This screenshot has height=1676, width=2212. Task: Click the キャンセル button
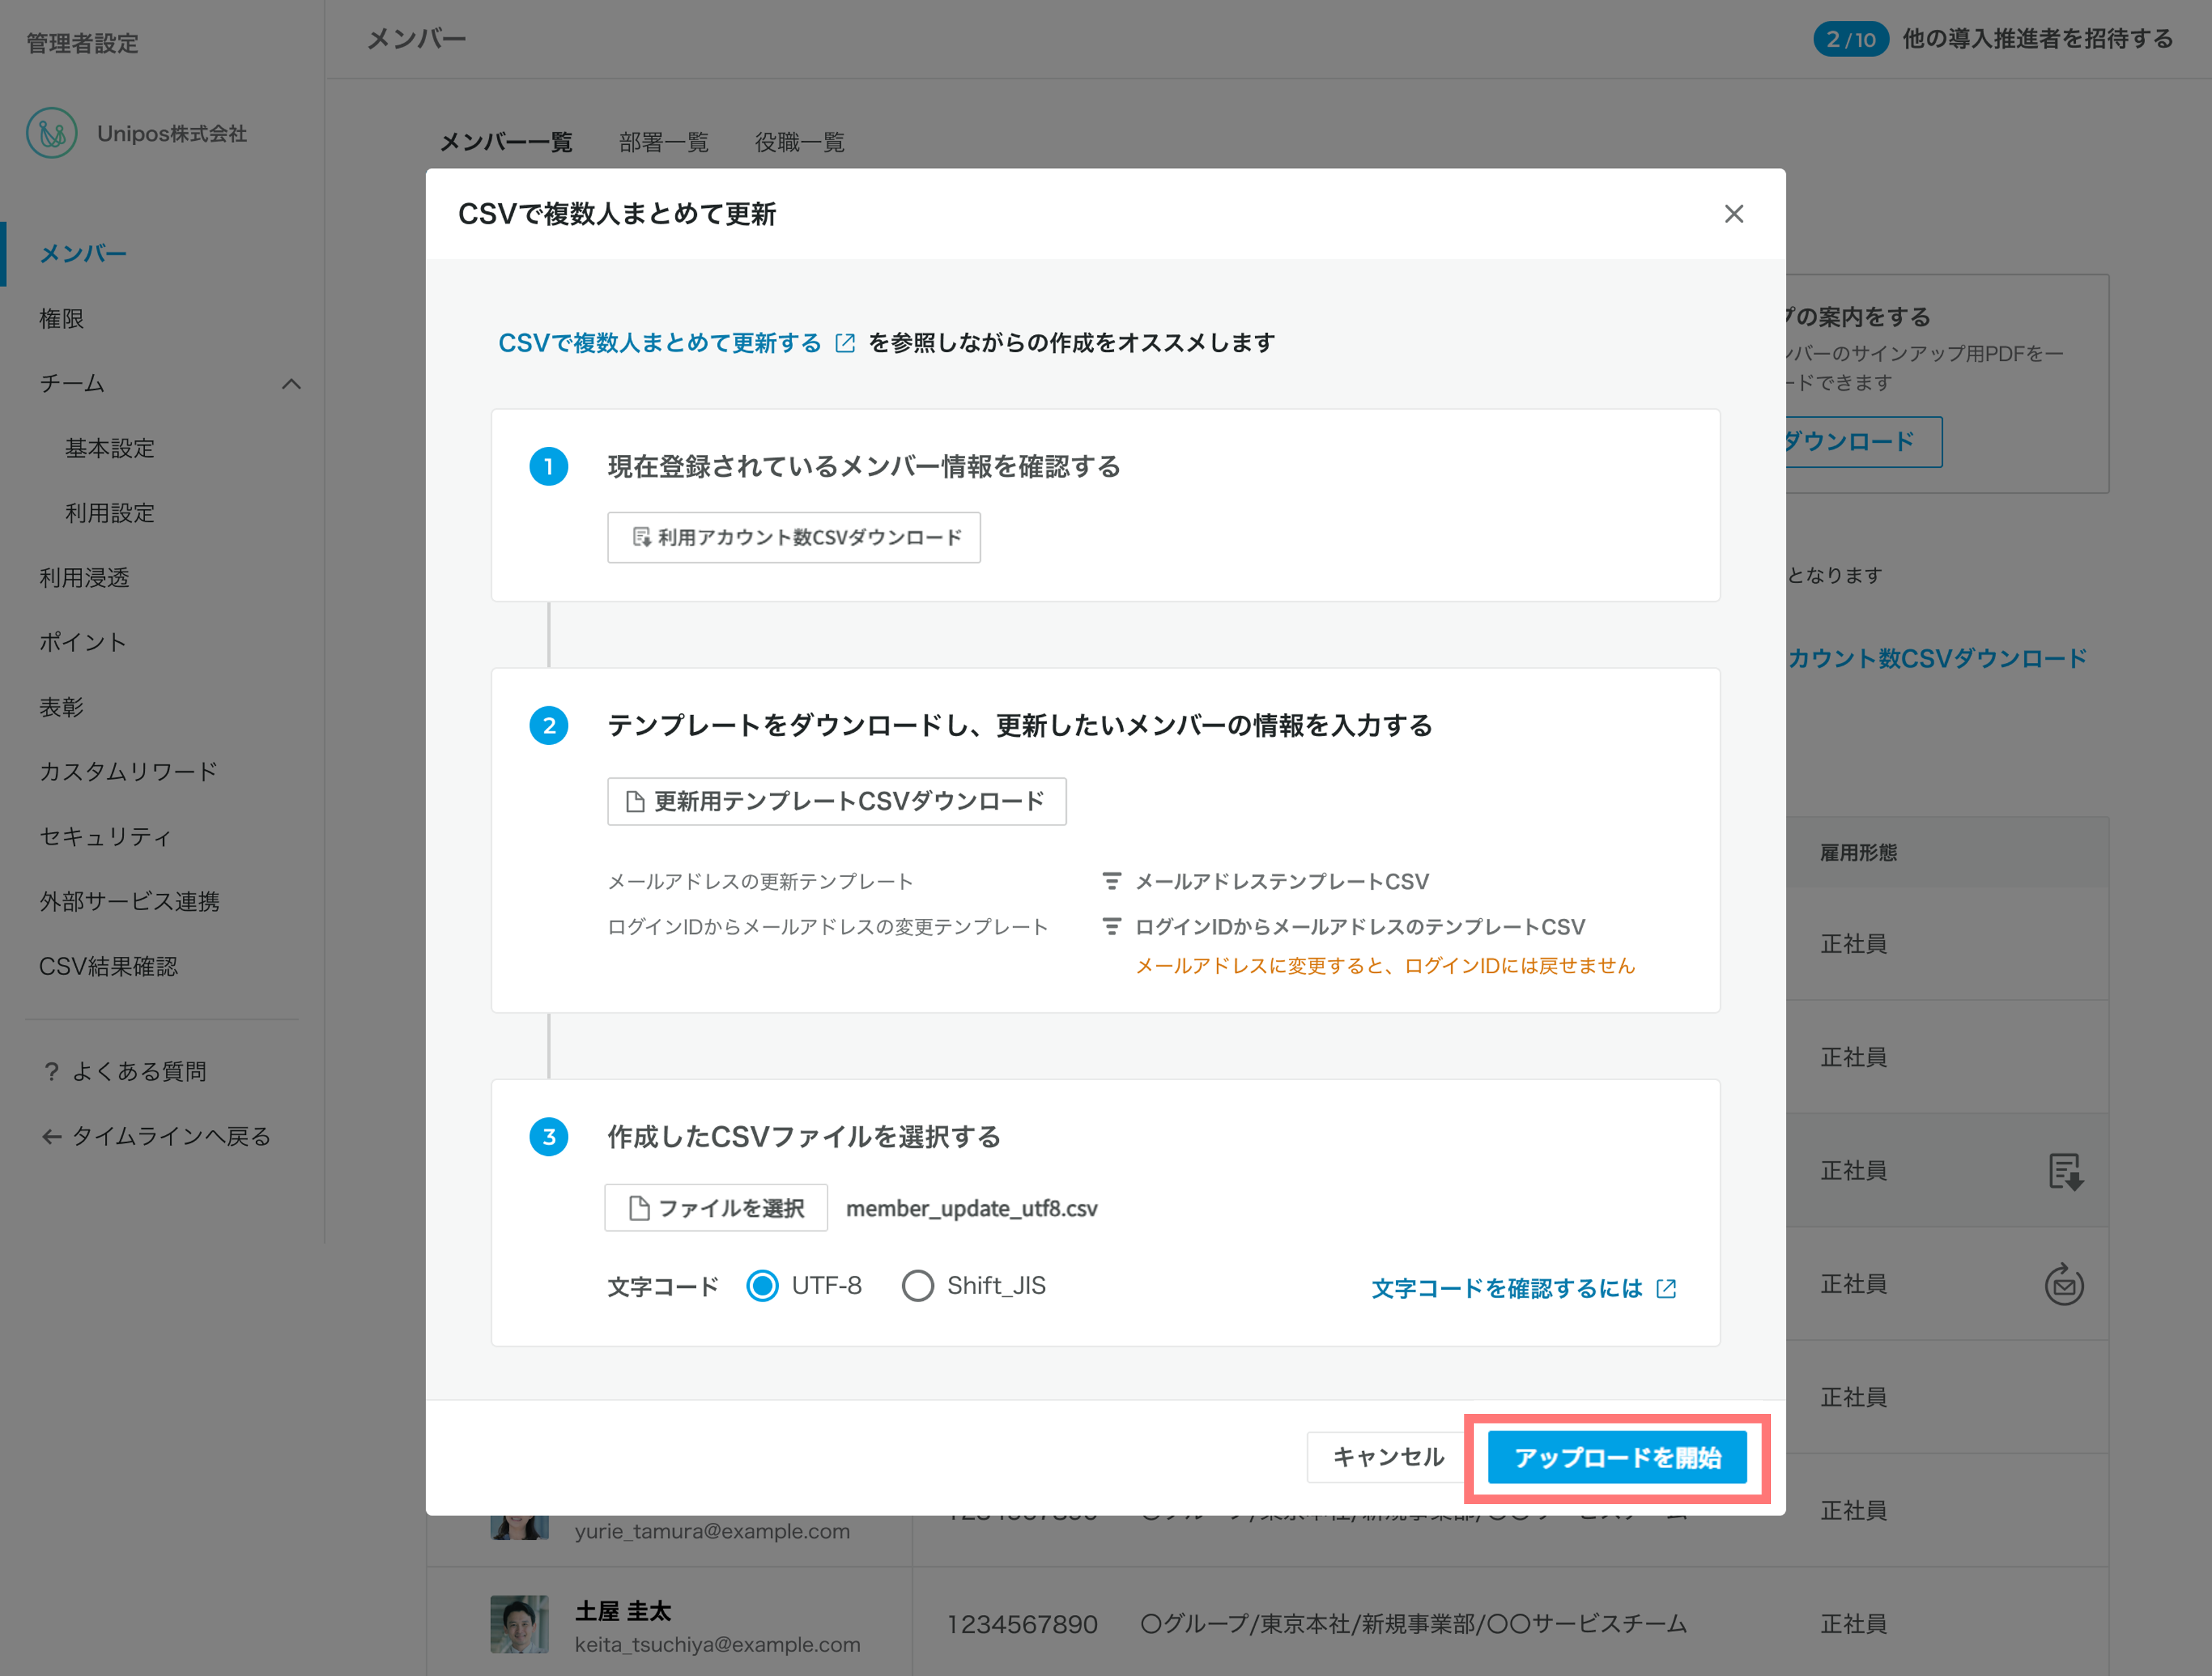[x=1388, y=1457]
